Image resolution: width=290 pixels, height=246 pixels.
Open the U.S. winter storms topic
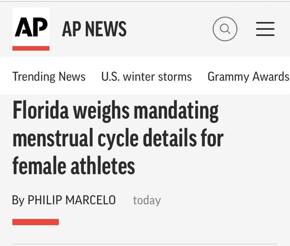click(147, 76)
